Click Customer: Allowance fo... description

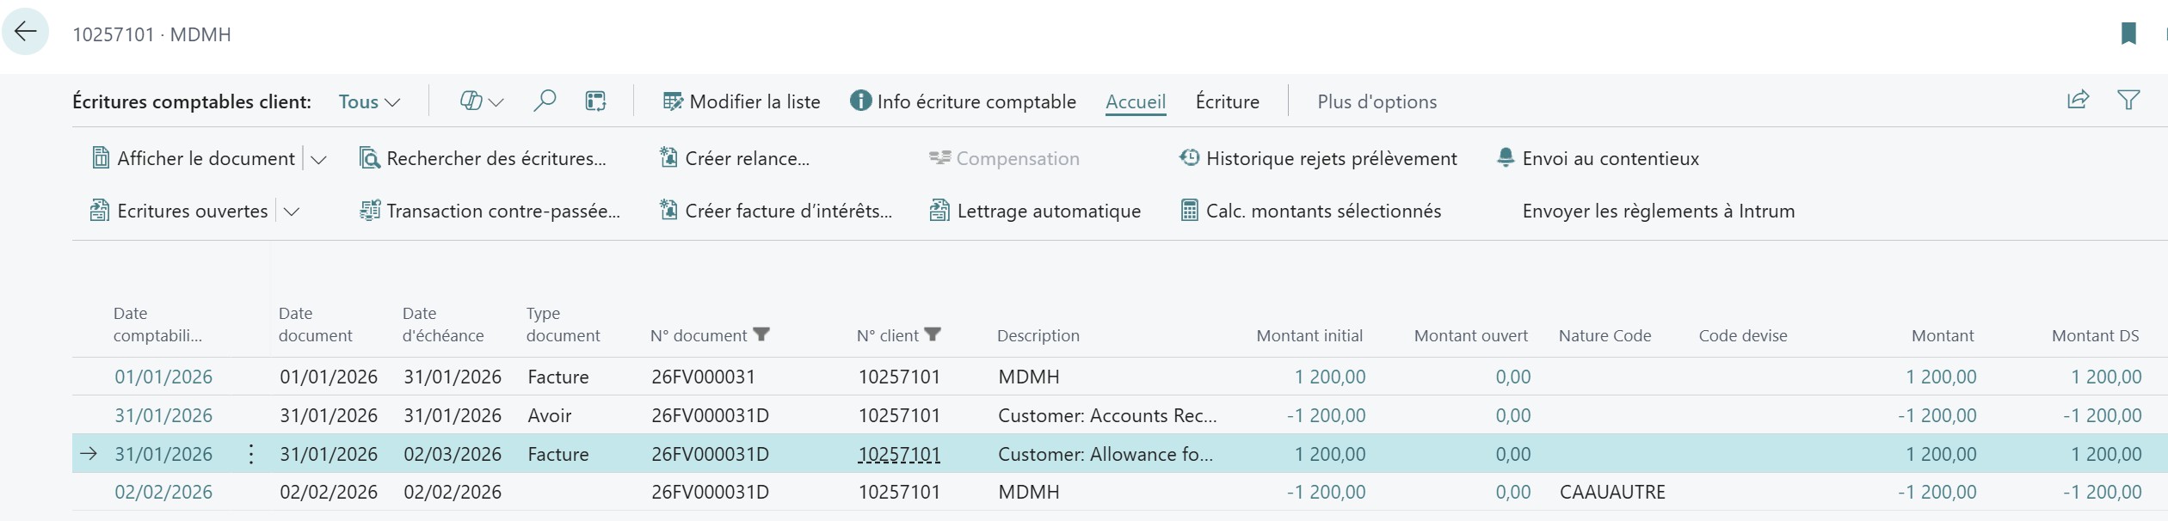1106,454
